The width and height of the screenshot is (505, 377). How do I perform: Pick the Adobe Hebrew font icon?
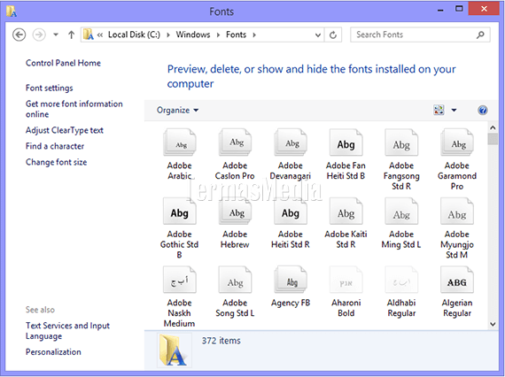click(235, 211)
